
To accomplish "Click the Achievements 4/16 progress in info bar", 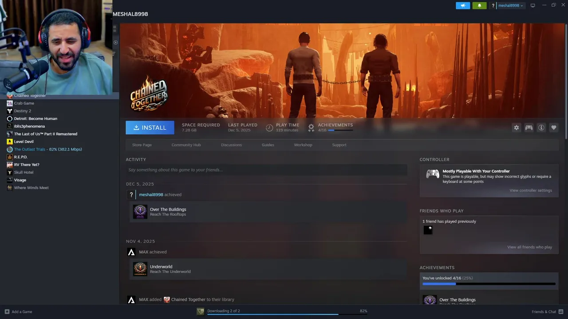I will 335,128.
